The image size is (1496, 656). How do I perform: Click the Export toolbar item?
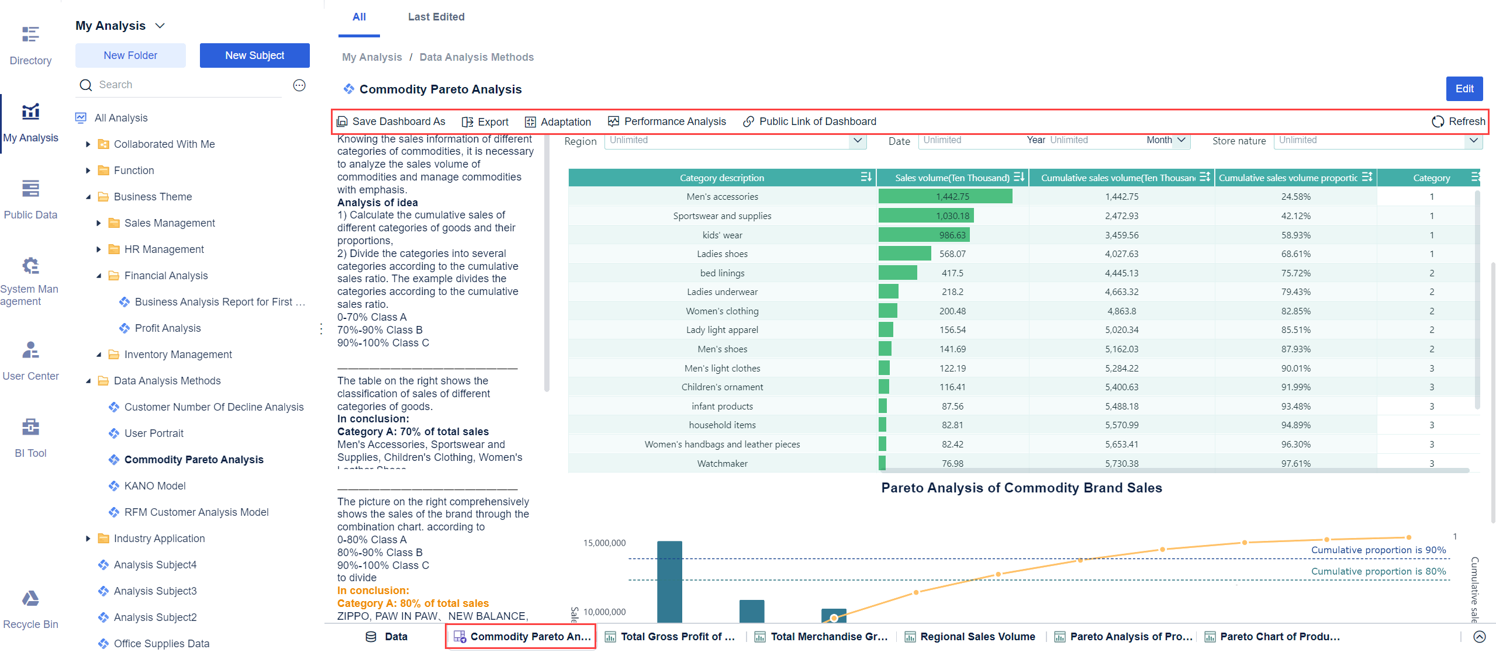coord(485,122)
